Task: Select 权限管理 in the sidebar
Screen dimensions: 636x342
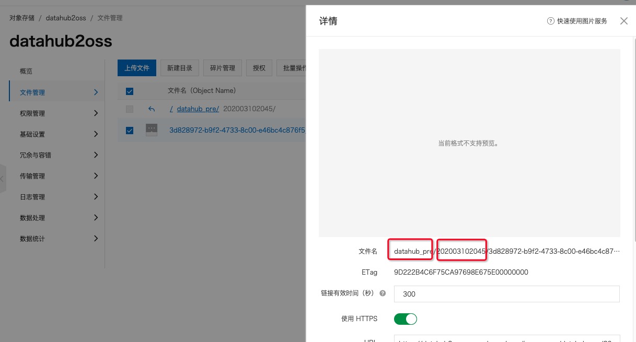Action: [32, 113]
